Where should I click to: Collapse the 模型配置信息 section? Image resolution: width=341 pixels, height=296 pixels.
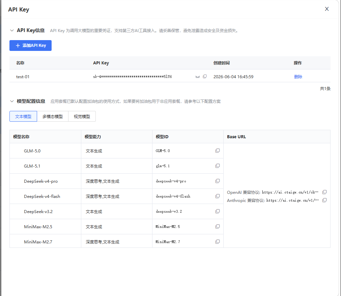click(x=12, y=101)
